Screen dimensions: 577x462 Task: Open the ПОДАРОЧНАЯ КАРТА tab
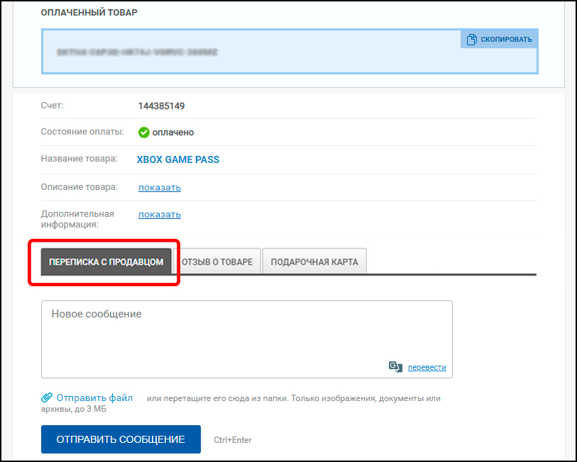point(314,262)
